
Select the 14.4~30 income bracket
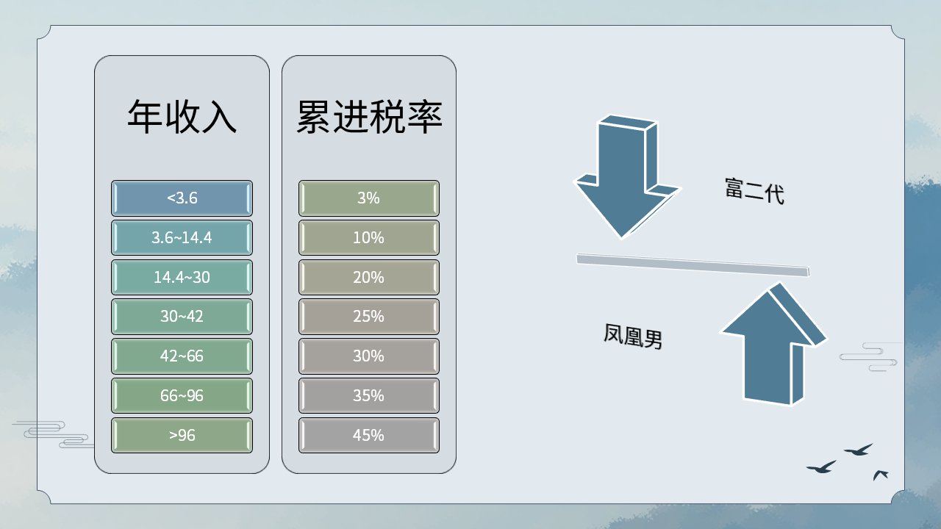coord(182,278)
